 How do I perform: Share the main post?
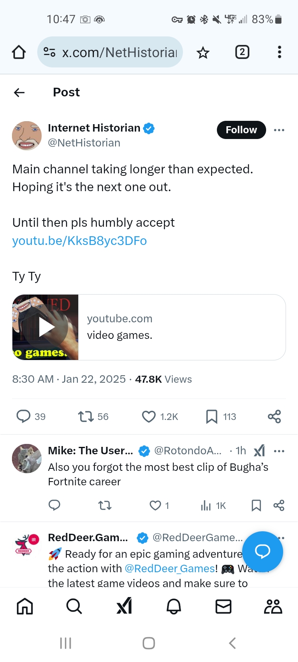(274, 417)
